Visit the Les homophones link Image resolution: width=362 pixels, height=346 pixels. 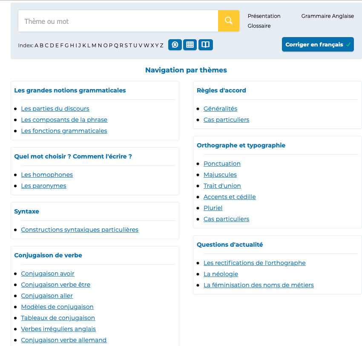click(47, 175)
